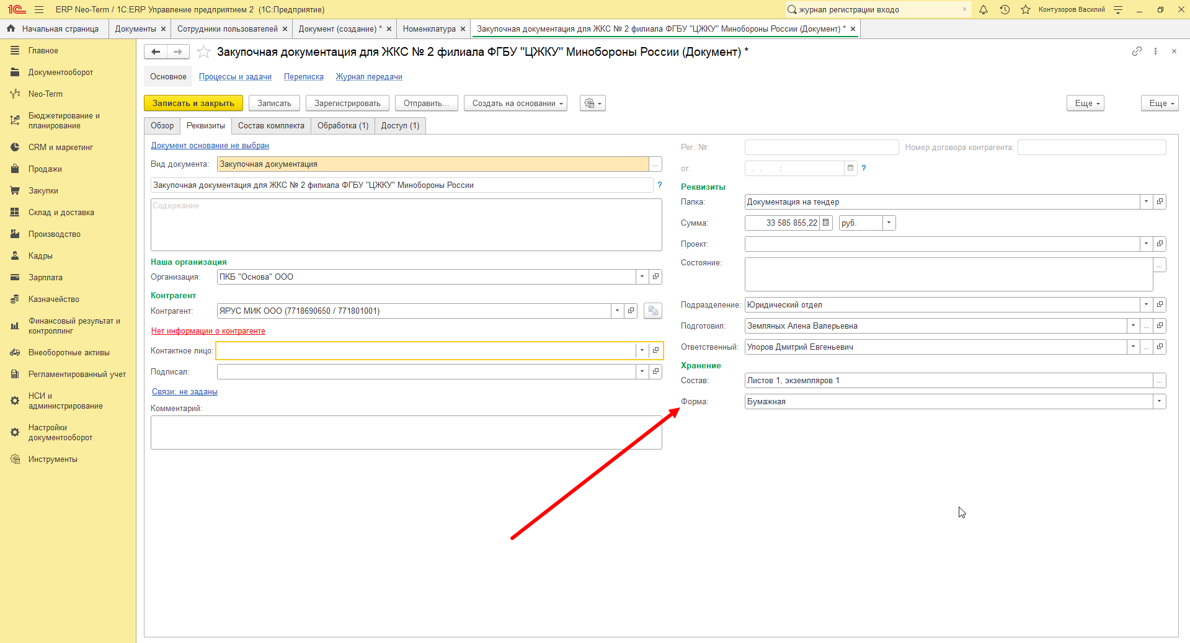Click the Зарегистрировать button
The image size is (1190, 643).
(x=347, y=103)
